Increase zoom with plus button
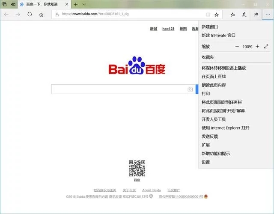The height and width of the screenshot is (214, 274). point(257,47)
